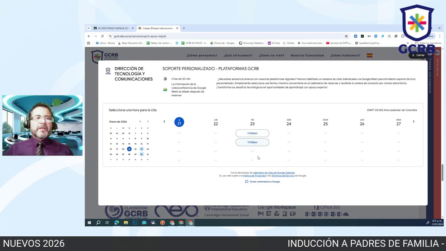Expand the bookmarks overflow chevron
The image size is (446, 251).
[408, 43]
